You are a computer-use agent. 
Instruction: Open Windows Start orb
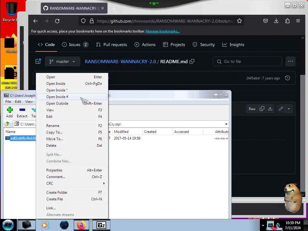pyautogui.click(x=8, y=225)
